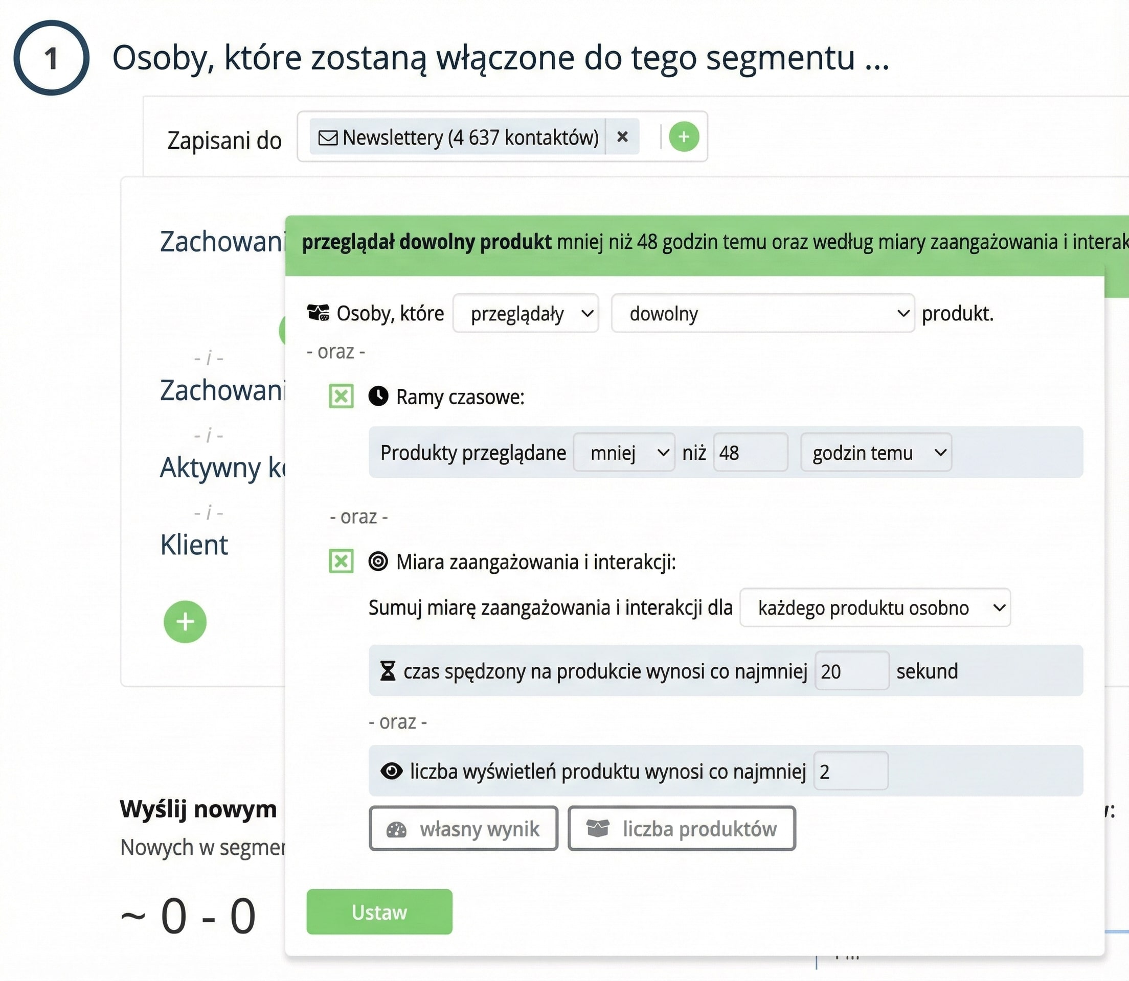
Task: Uncheck the Ramy czasowe checkbox
Action: pos(341,396)
